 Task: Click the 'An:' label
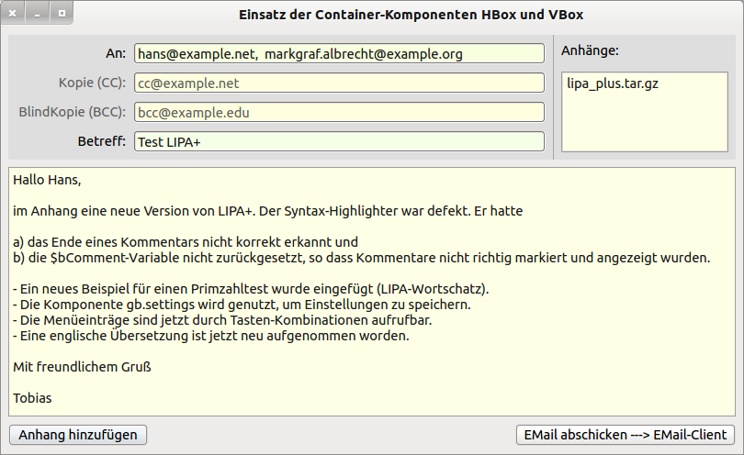116,53
